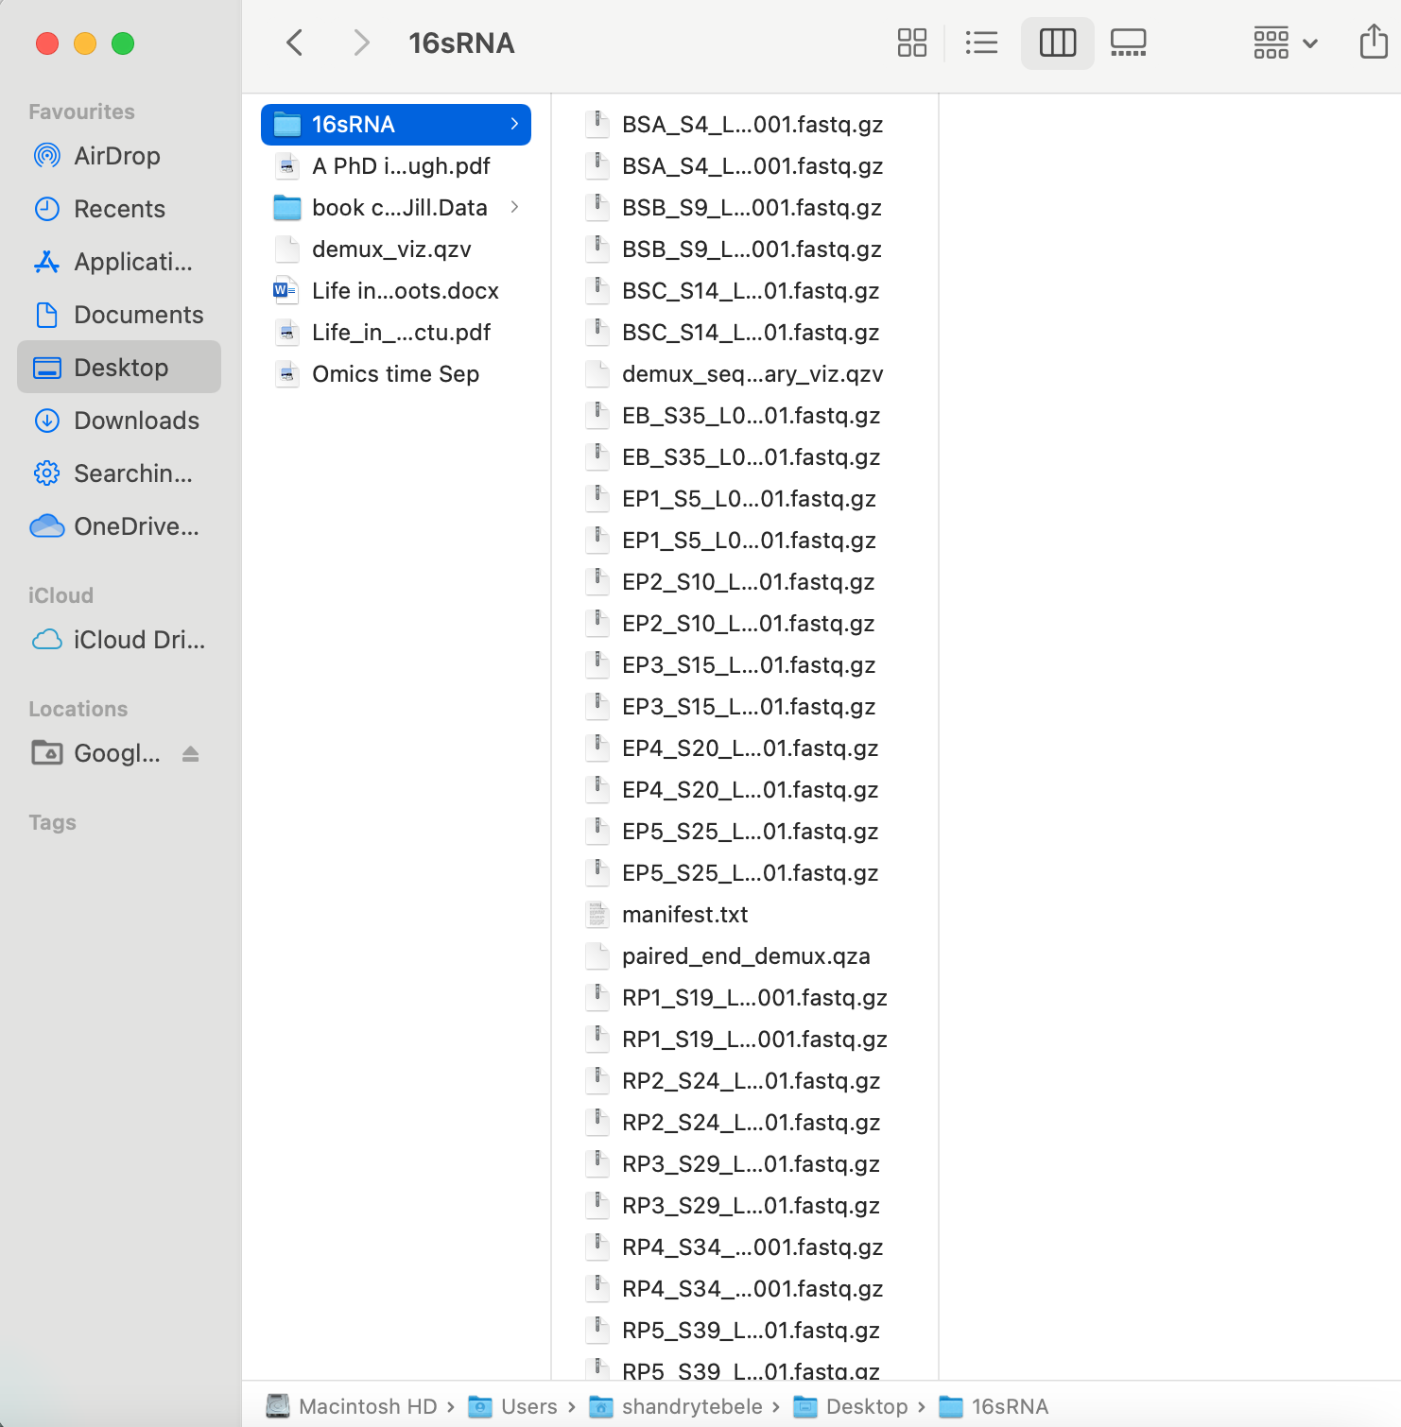Select the manifest.txt file
This screenshot has width=1401, height=1427.
tap(684, 915)
